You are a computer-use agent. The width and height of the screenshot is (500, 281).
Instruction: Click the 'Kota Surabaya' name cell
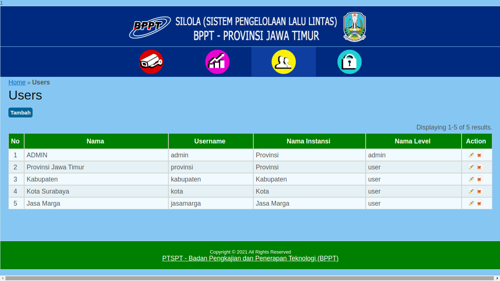click(x=96, y=191)
